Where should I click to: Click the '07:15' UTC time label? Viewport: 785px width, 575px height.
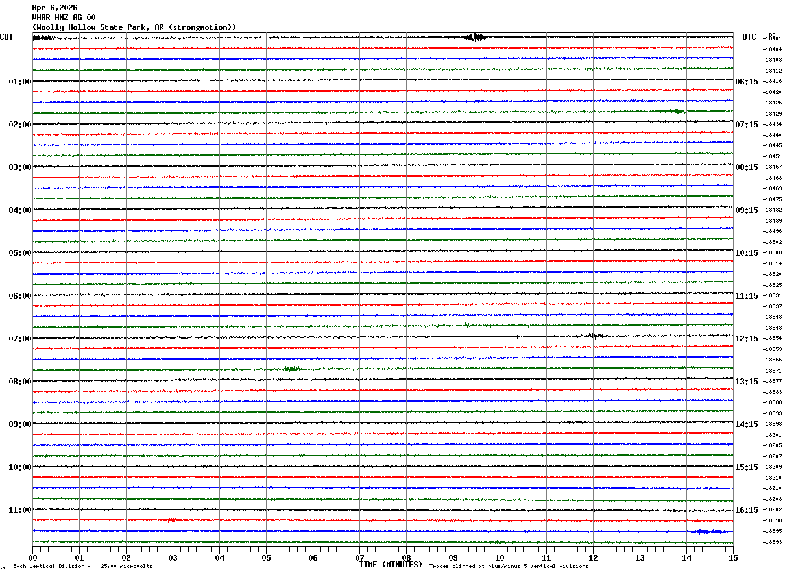click(746, 125)
